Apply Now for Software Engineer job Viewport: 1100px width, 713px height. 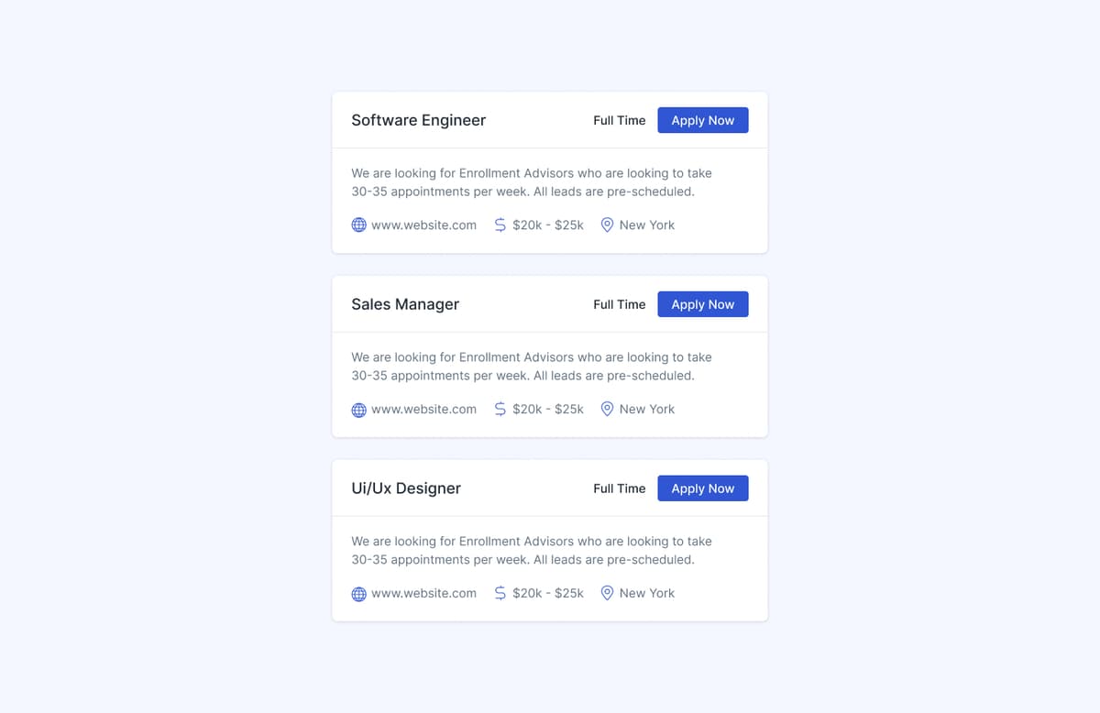[702, 121]
